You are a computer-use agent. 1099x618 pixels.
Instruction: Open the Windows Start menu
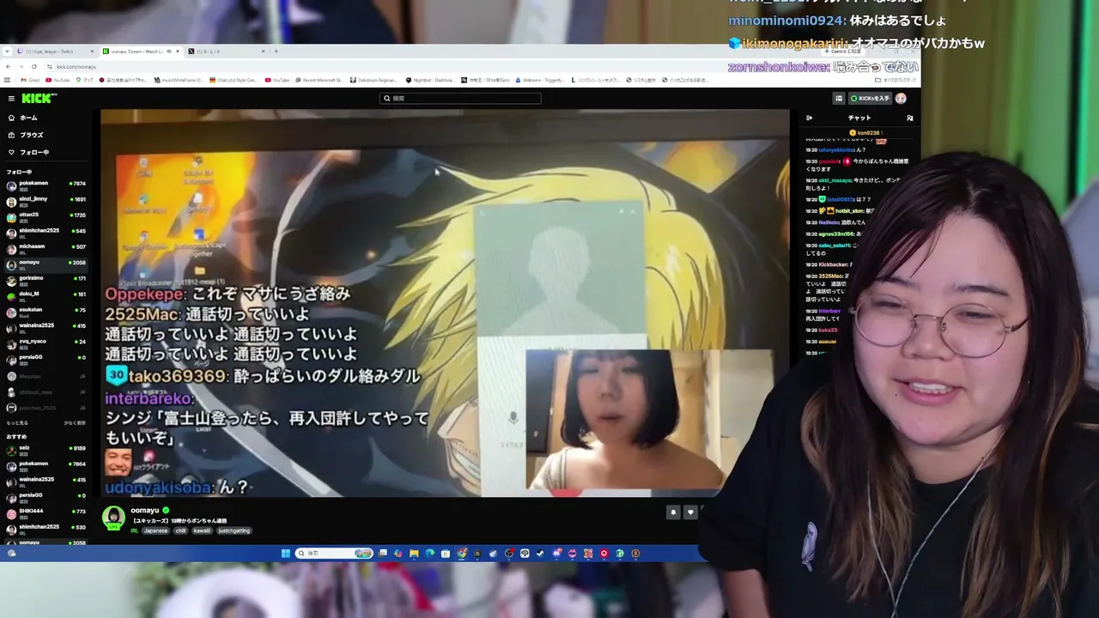coord(286,554)
